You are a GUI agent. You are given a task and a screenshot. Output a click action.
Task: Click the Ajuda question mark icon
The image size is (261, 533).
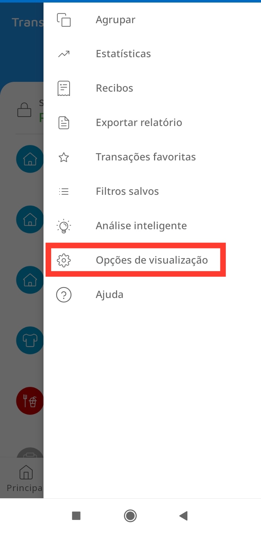(64, 295)
